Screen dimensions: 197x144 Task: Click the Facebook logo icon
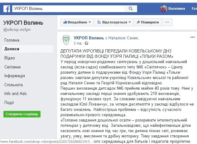pos(7,9)
